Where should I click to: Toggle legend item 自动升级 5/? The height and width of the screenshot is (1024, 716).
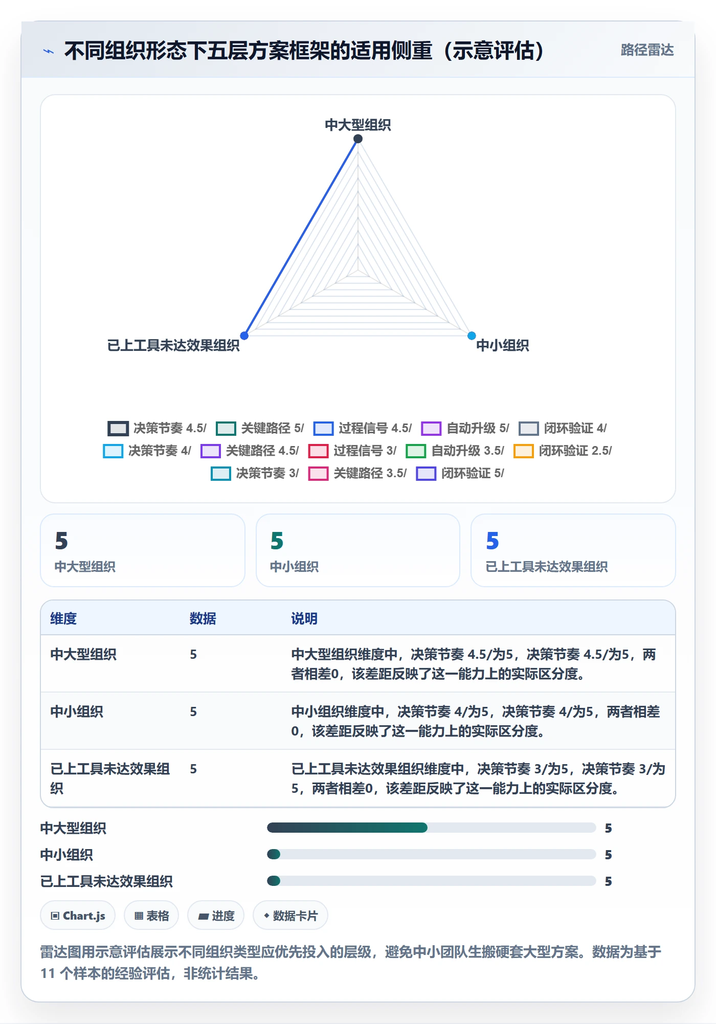(x=465, y=428)
